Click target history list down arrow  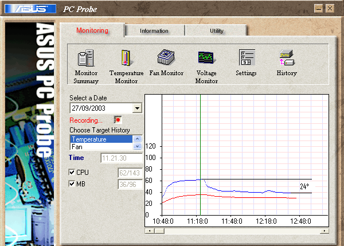(138, 146)
